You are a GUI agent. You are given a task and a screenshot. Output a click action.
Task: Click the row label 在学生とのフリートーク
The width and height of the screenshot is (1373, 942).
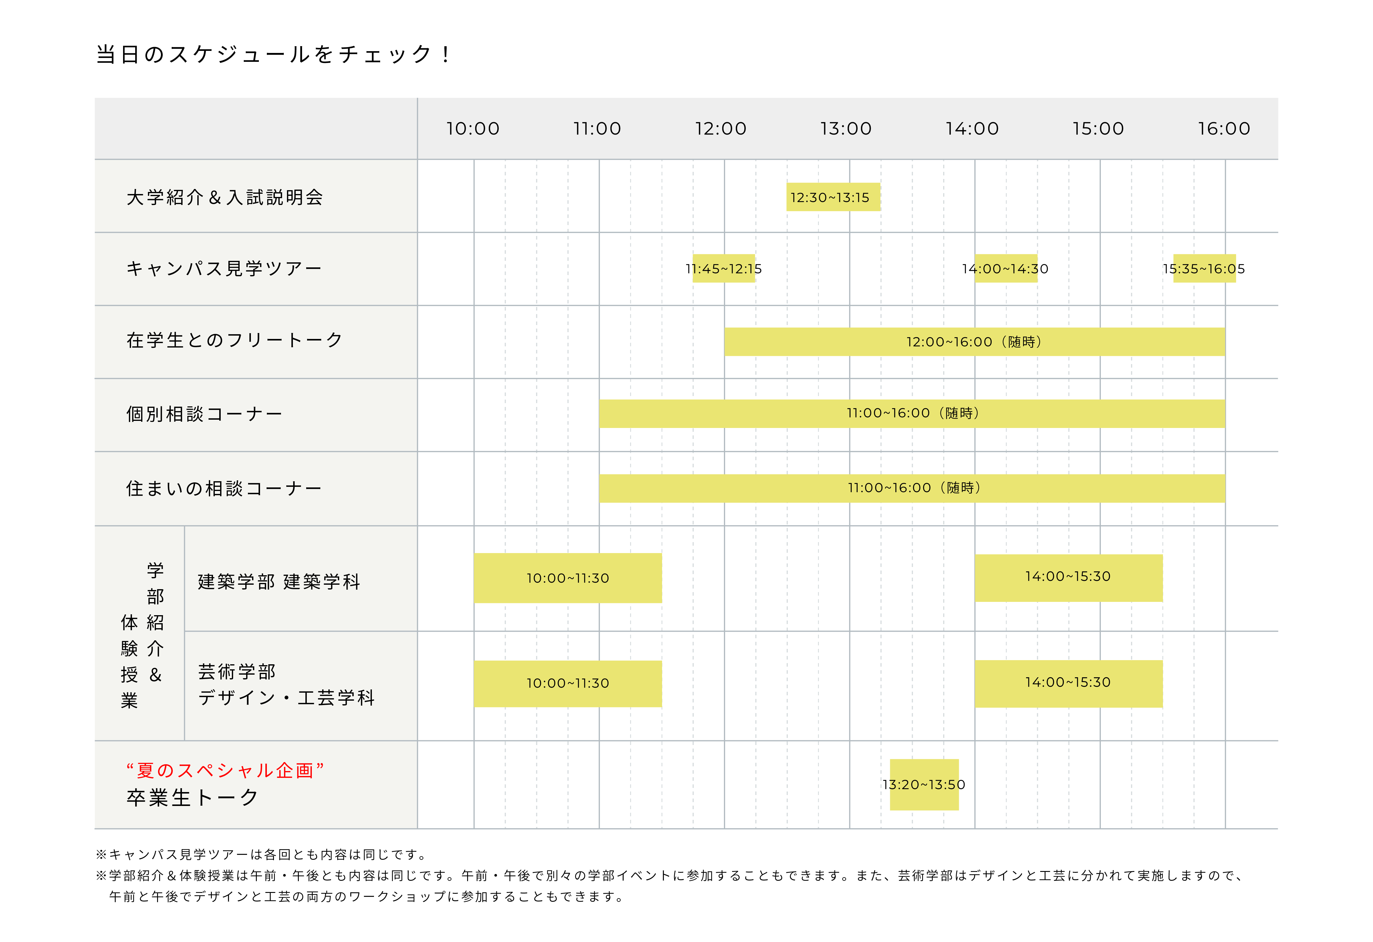(235, 340)
